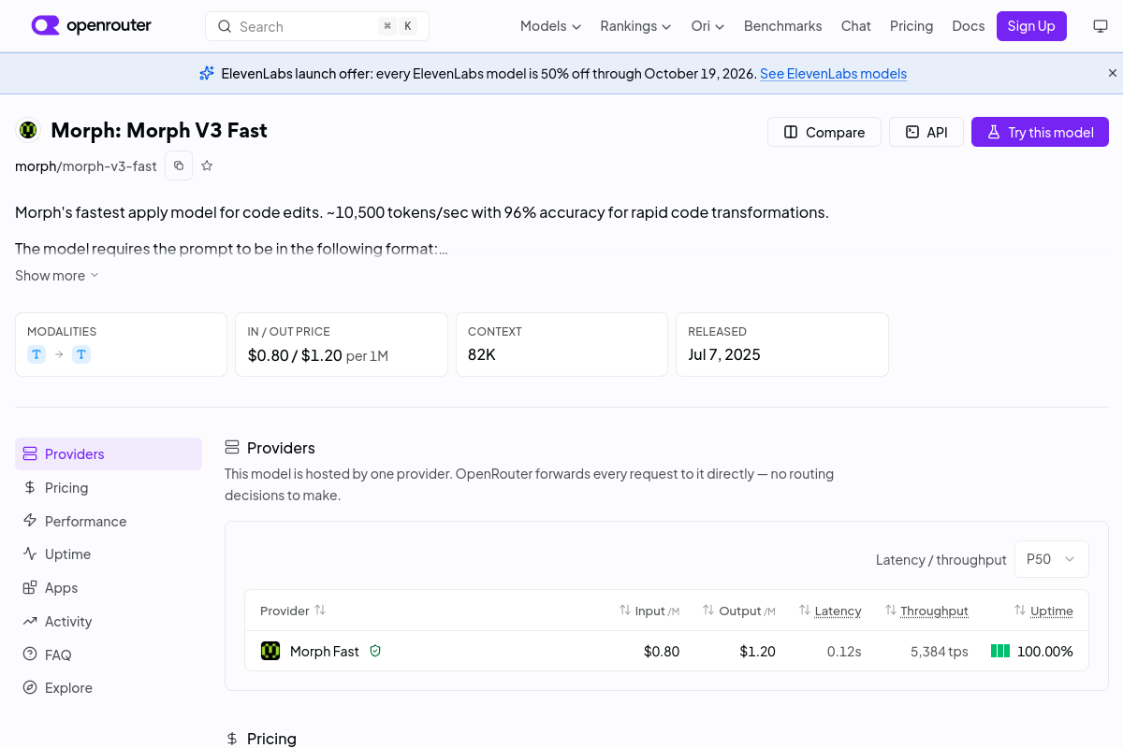Screen dimensions: 1123x748
Task: Click the Morph model logo icon
Action: [28, 130]
